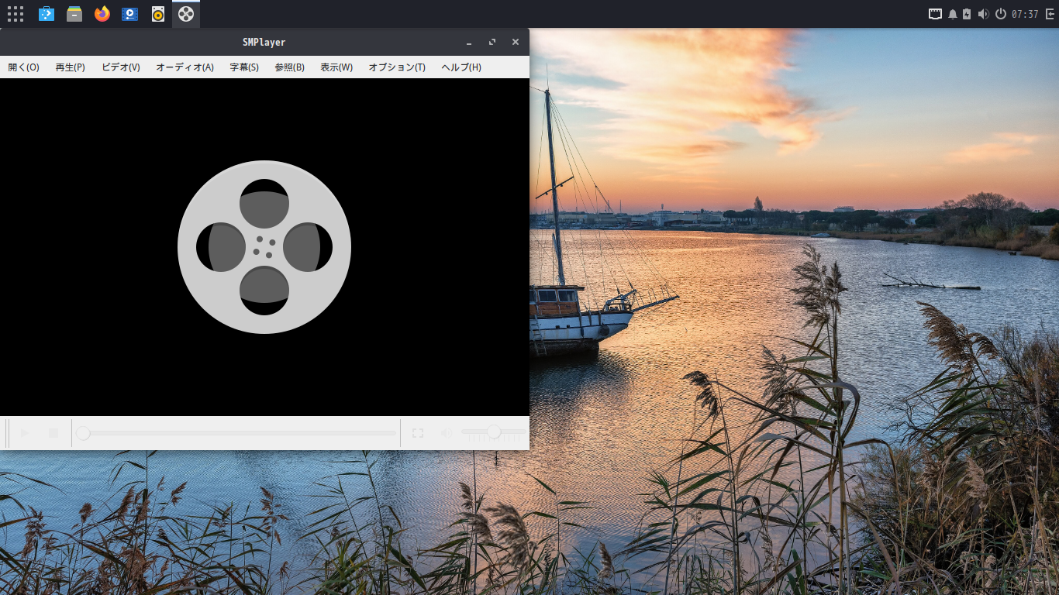Open the 字幕(S) subtitles menu

click(244, 67)
